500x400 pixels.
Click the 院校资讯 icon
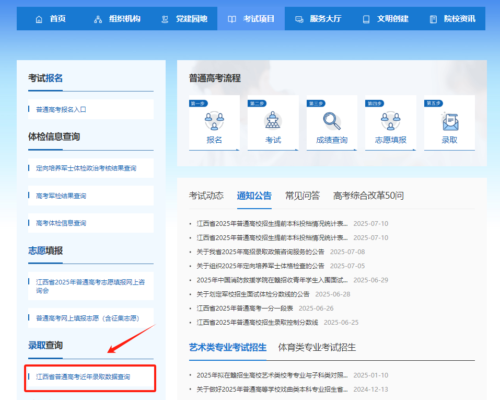(433, 18)
